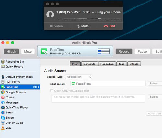Click the Application name field showing FaceTime

tap(108, 84)
